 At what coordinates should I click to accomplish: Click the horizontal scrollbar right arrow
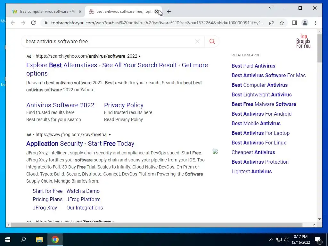pos(314,225)
